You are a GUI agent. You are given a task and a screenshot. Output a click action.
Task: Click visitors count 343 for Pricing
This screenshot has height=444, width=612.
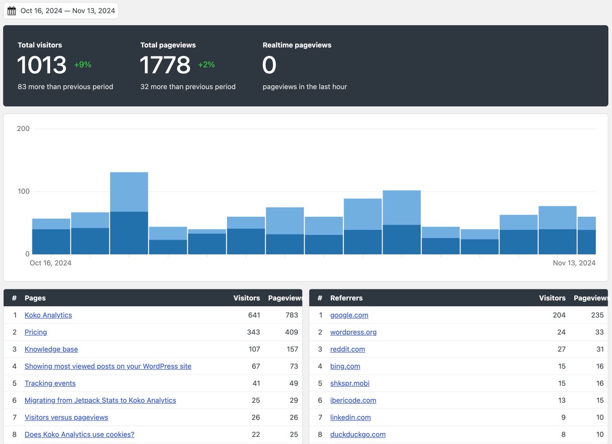253,332
